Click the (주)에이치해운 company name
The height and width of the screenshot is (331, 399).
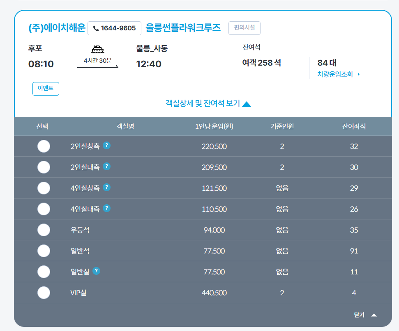coord(57,28)
